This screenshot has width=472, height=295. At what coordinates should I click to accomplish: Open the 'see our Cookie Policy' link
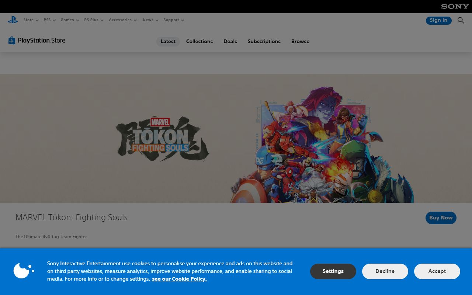pos(179,279)
